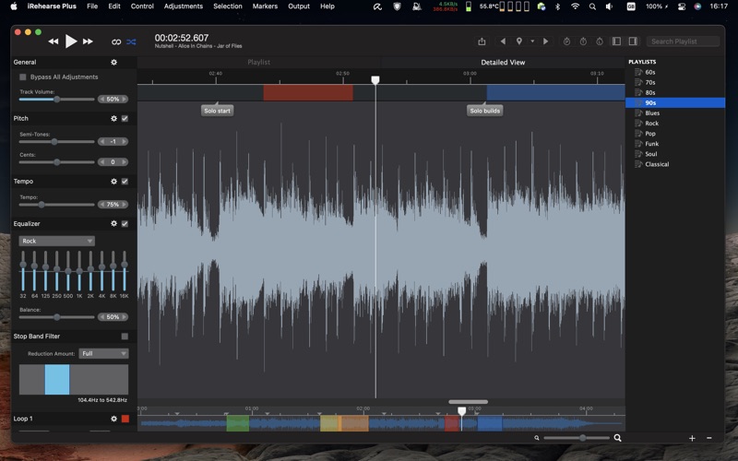The height and width of the screenshot is (461, 738).
Task: Increase Balance with right stepper arrow
Action: [x=125, y=317]
